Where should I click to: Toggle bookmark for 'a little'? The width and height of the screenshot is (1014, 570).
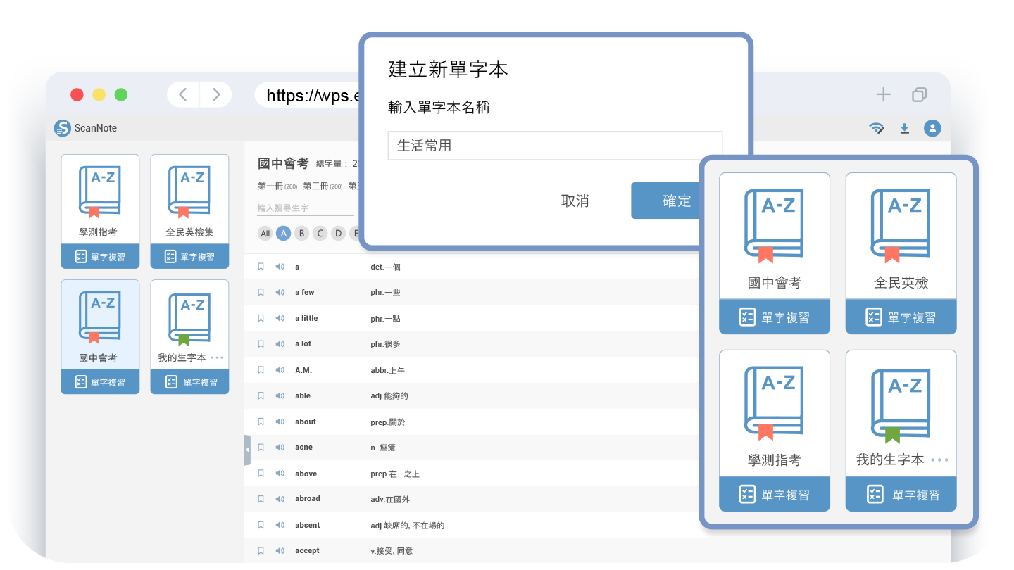(261, 318)
